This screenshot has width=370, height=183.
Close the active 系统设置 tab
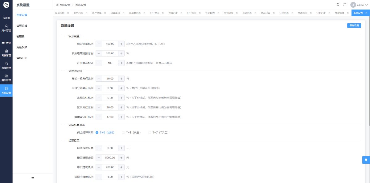[x=366, y=13]
